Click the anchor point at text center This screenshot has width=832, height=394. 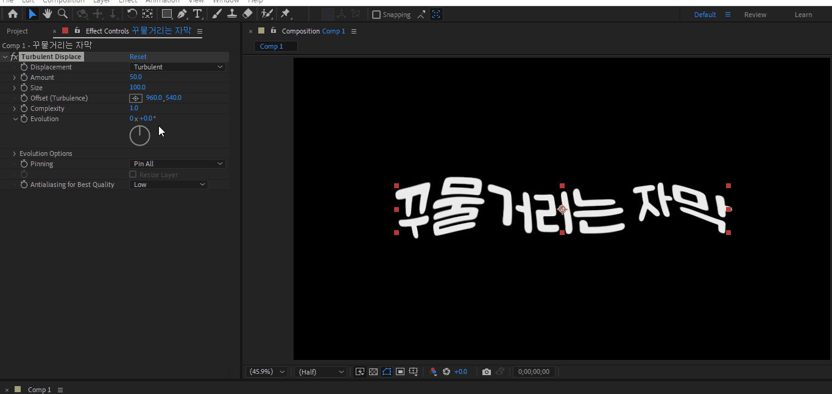562,209
